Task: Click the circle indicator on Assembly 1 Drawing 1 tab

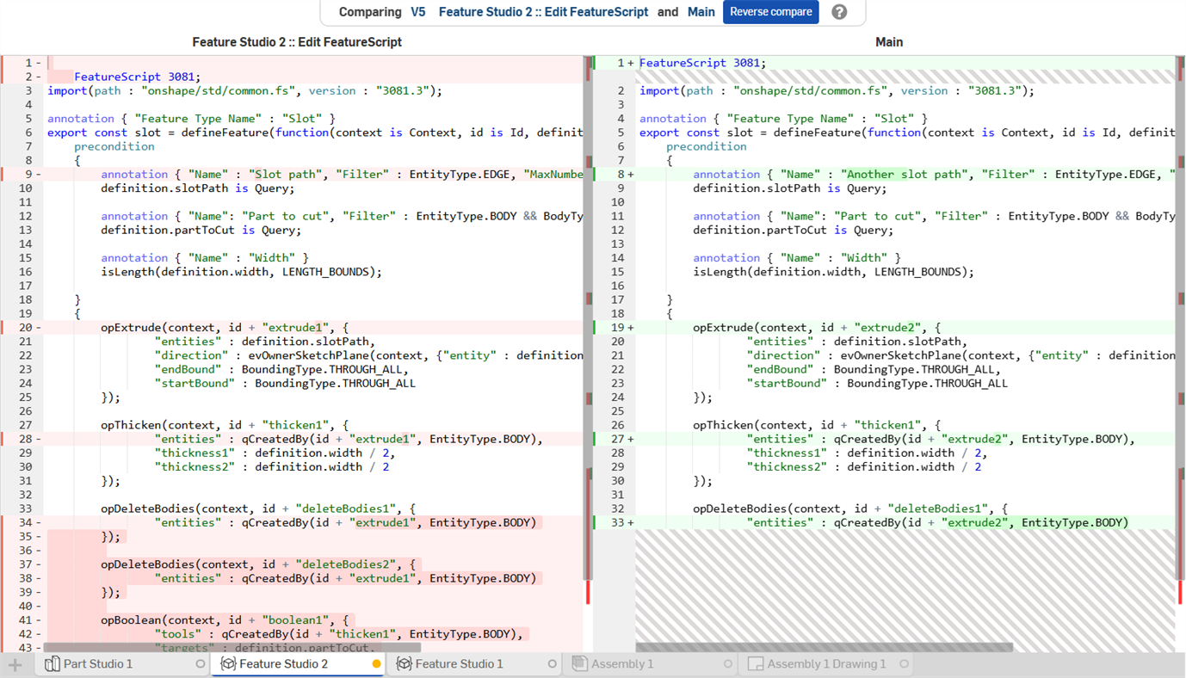Action: click(x=904, y=664)
